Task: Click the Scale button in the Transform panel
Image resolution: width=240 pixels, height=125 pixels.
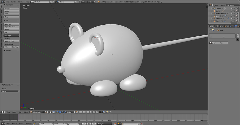Action: pyautogui.click(x=11, y=14)
